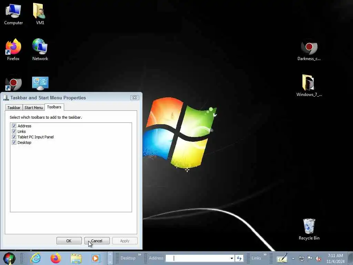Image resolution: width=353 pixels, height=265 pixels.
Task: Expand the Desktop toolbar chevron
Action: (139, 255)
